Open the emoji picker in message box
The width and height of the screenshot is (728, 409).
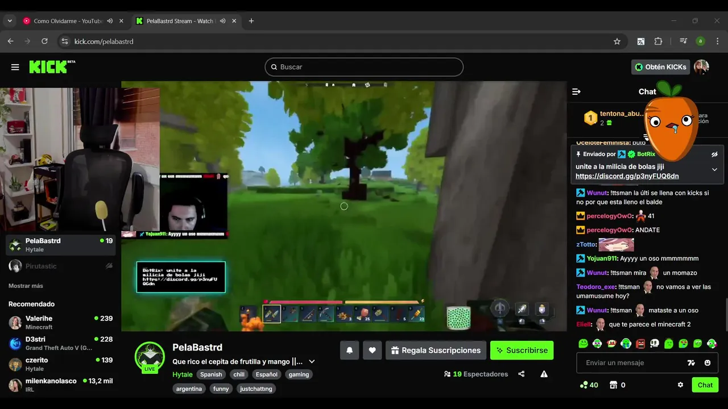tap(708, 363)
